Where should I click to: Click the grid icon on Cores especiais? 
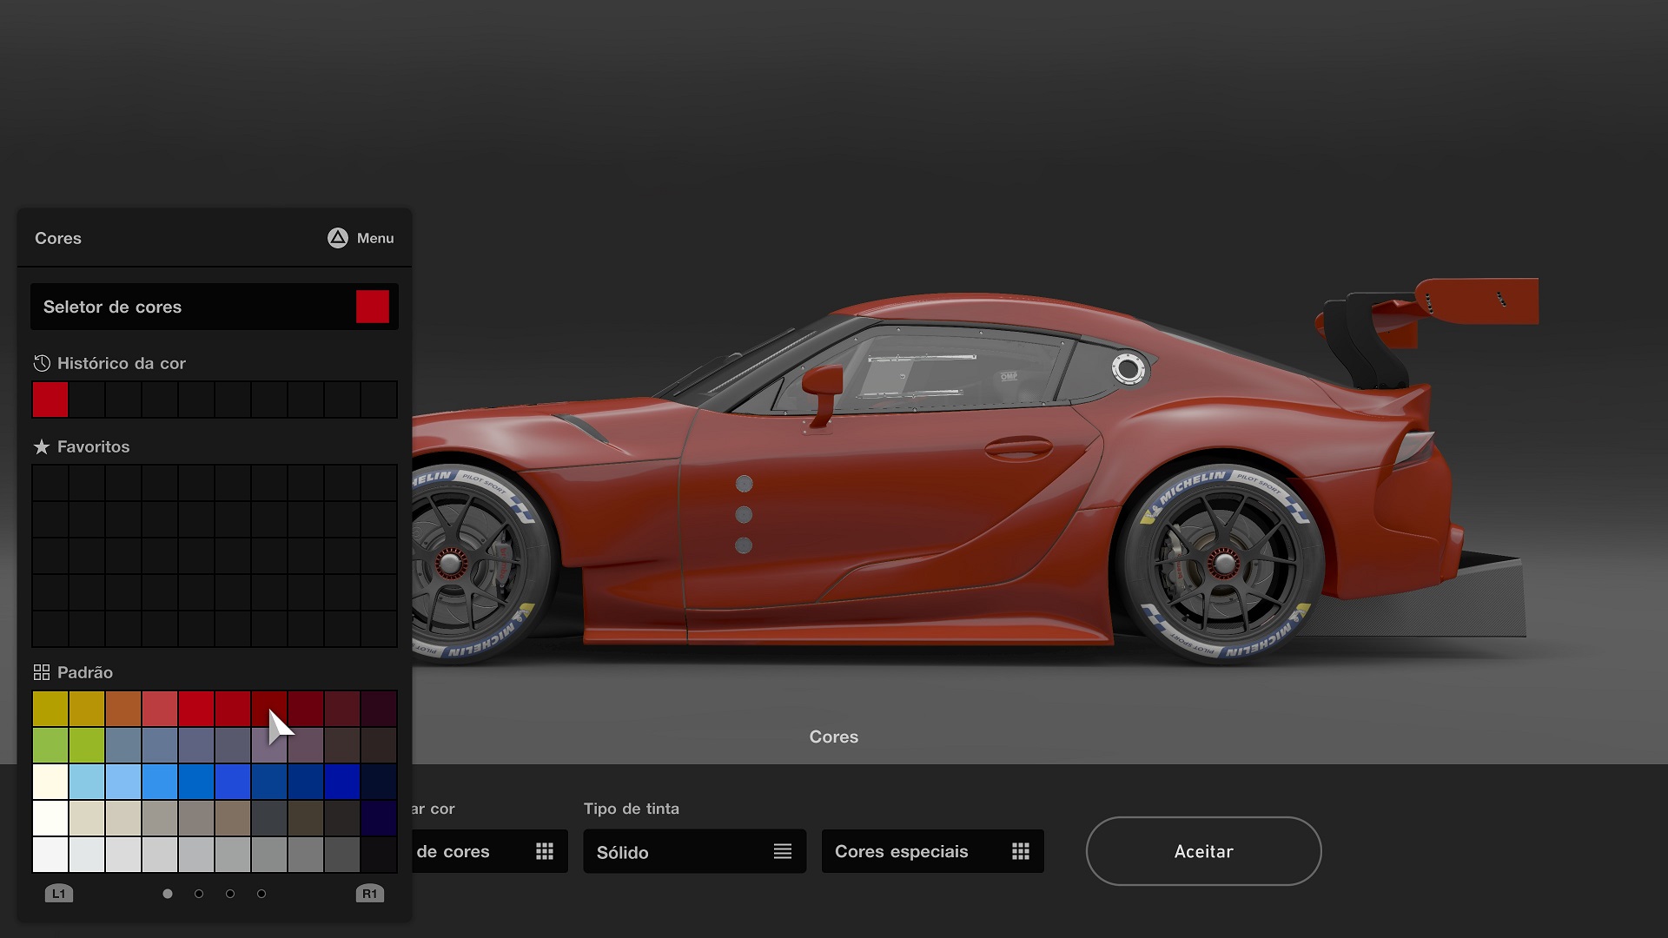click(x=1021, y=852)
